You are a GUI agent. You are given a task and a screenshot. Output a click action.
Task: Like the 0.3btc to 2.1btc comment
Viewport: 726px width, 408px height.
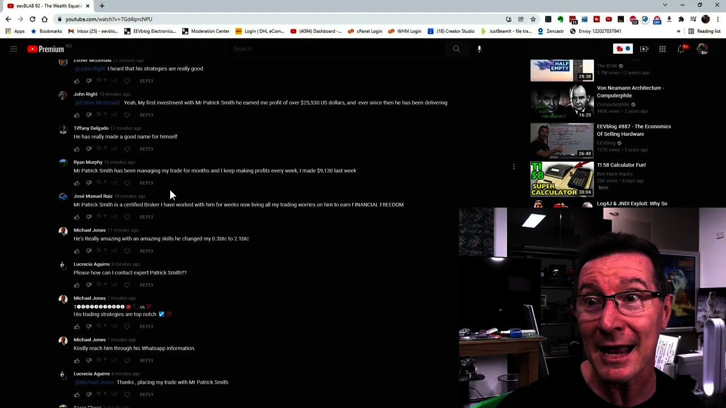(77, 251)
